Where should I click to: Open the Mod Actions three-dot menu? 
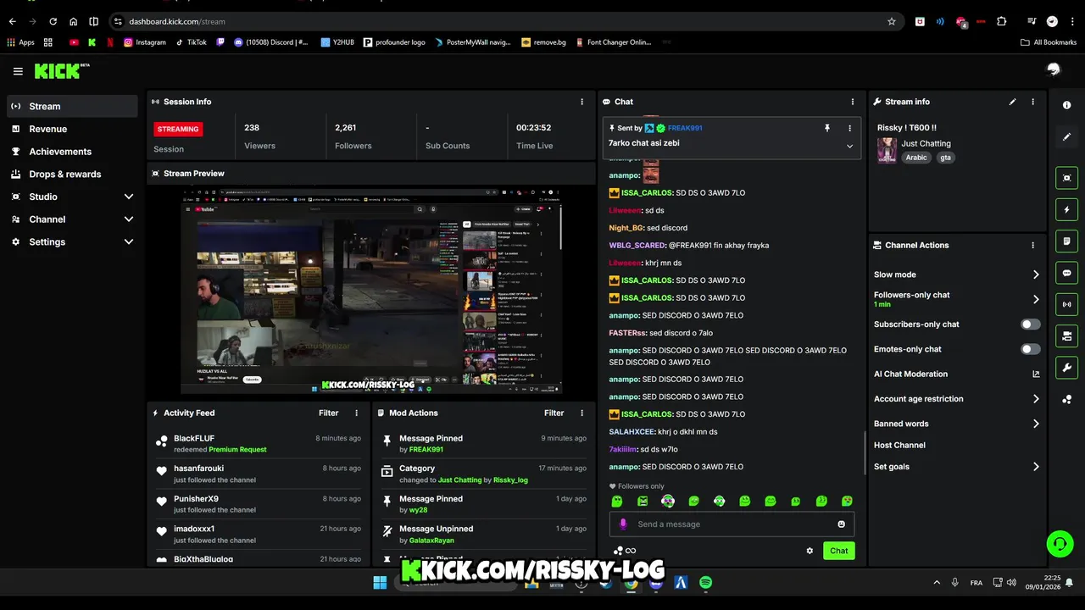pyautogui.click(x=581, y=413)
